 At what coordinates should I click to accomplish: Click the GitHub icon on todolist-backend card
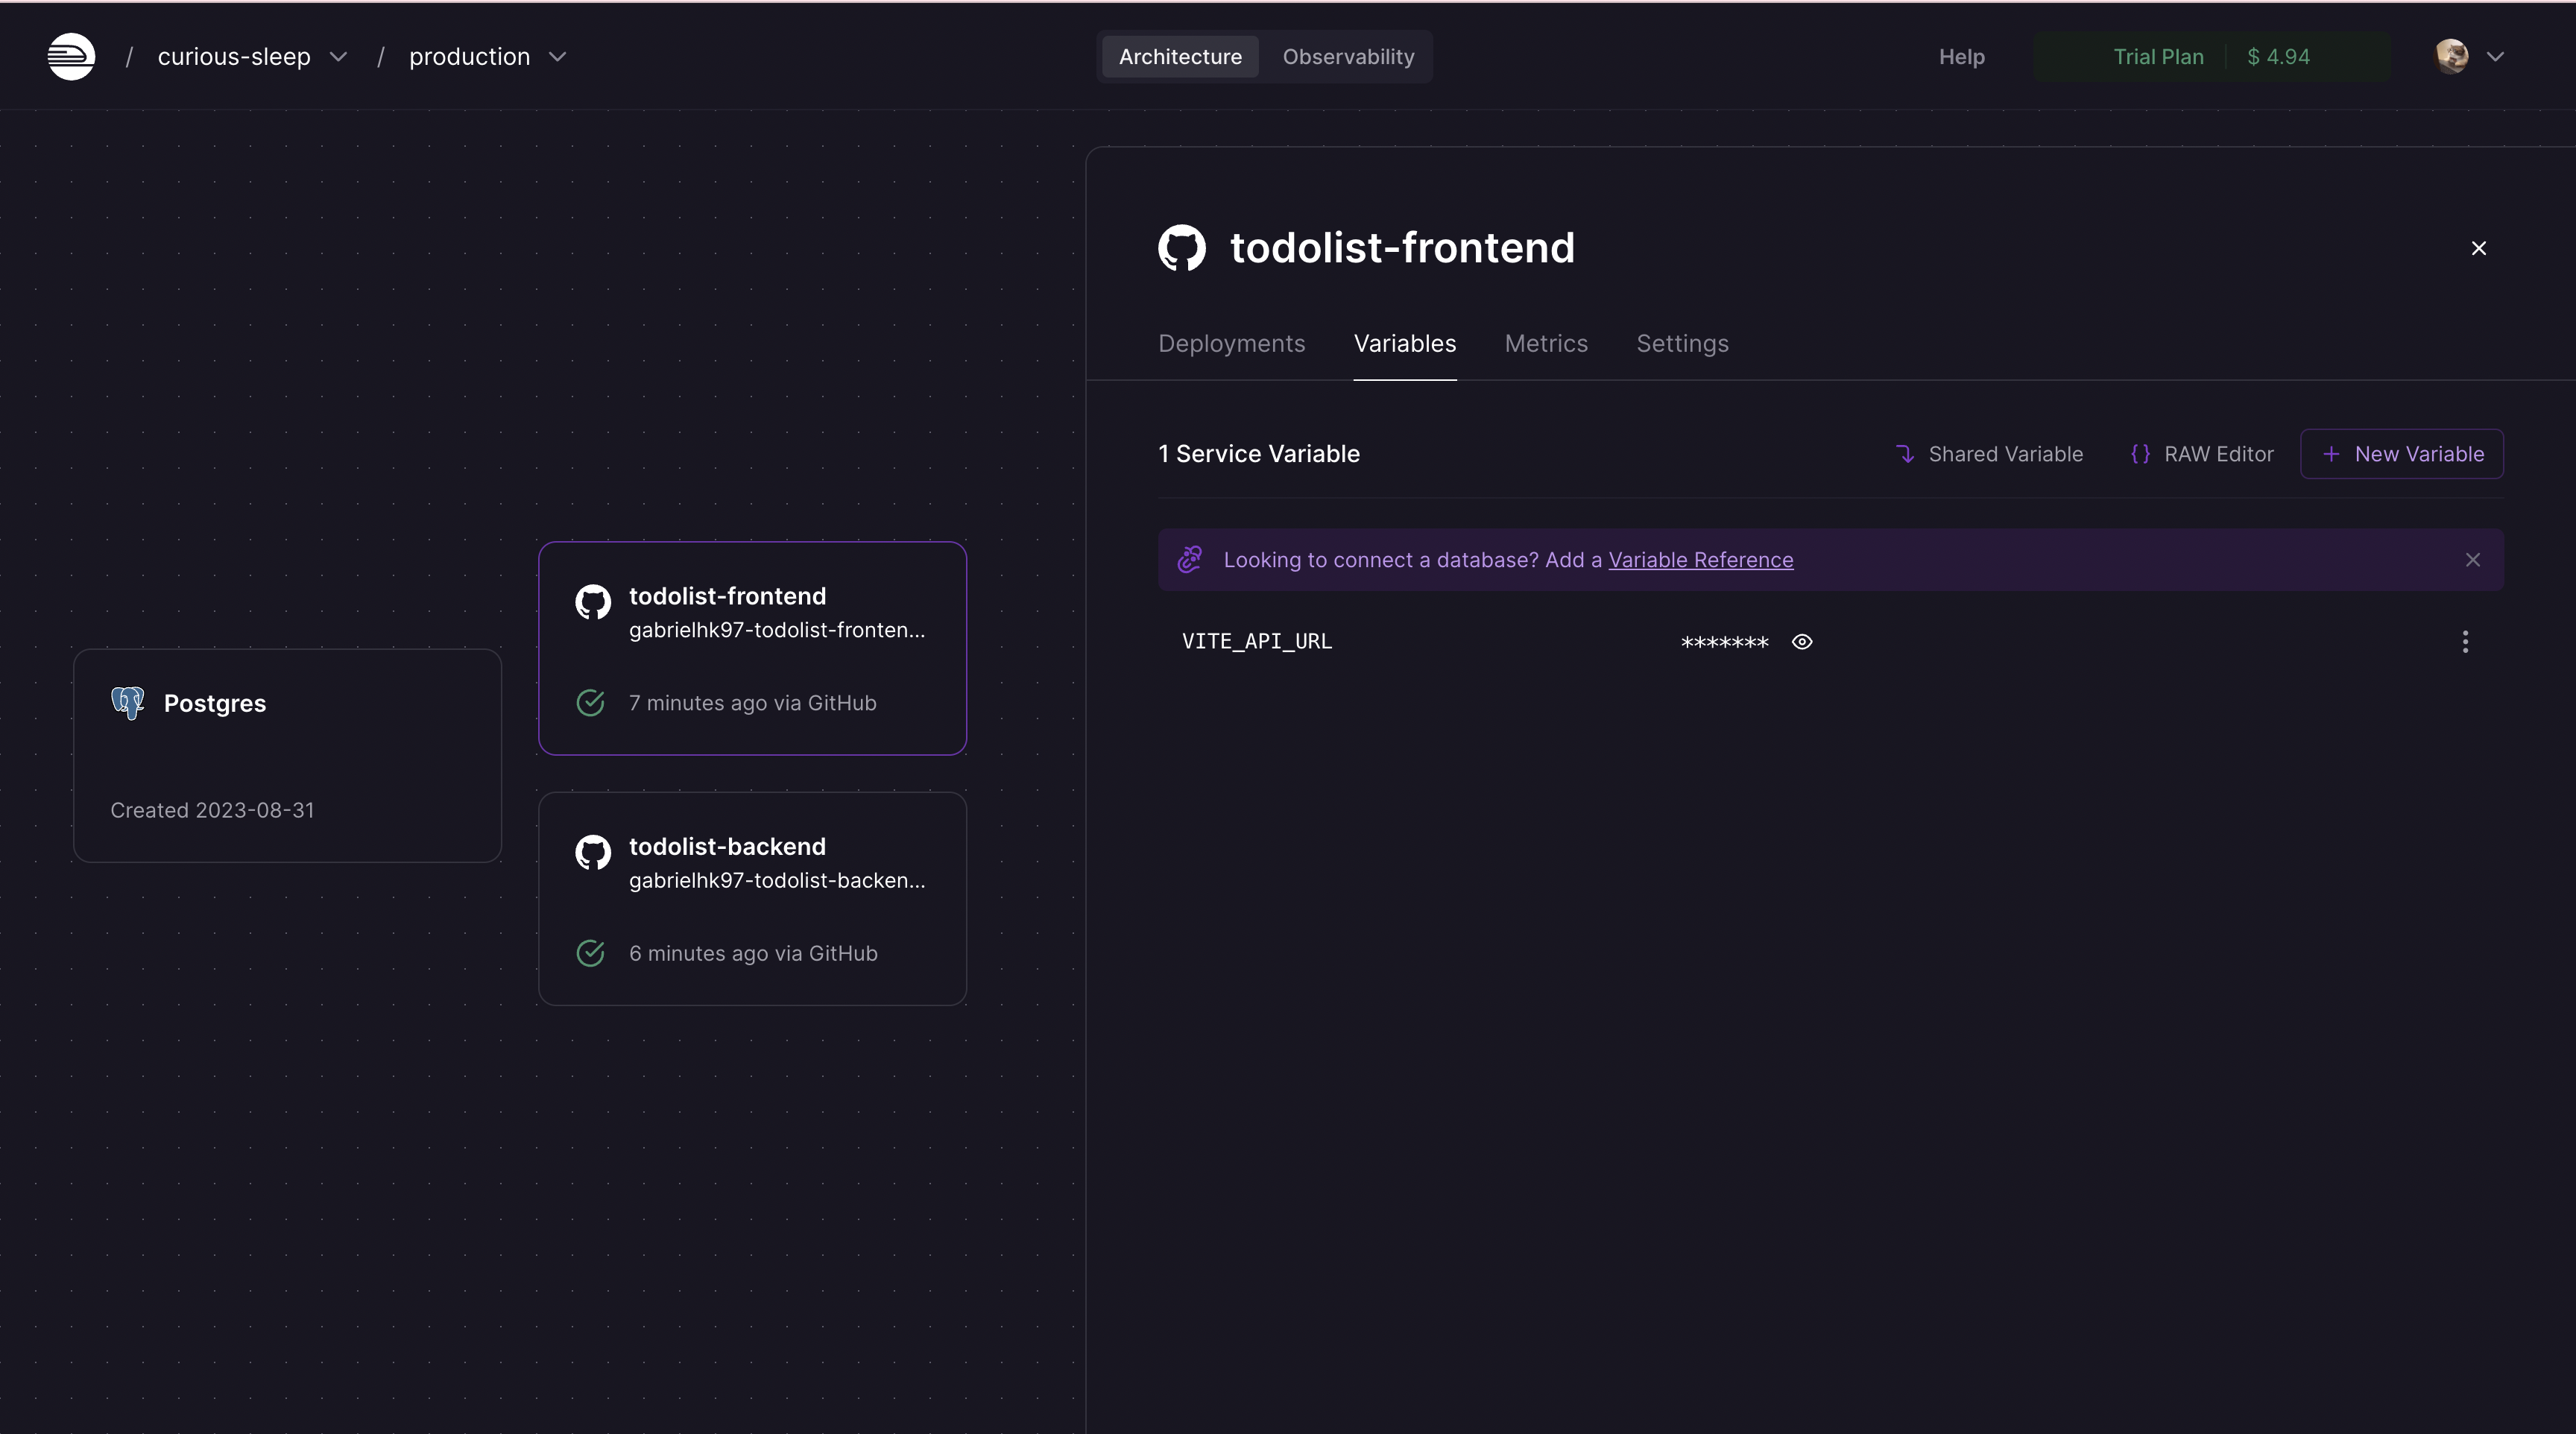coord(593,853)
